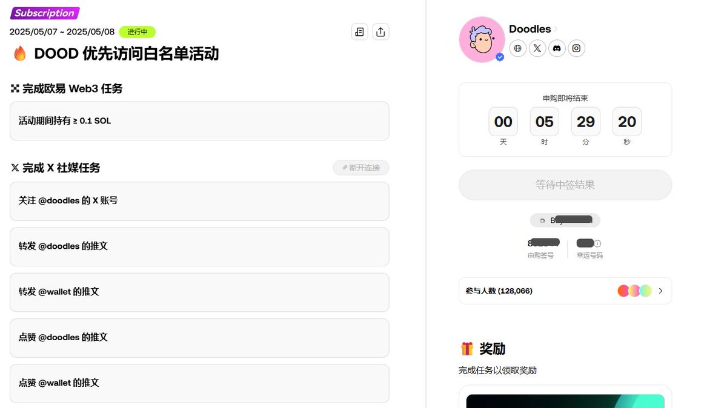This screenshot has height=408, width=727.
Task: Click the Doodles project name
Action: pos(530,29)
